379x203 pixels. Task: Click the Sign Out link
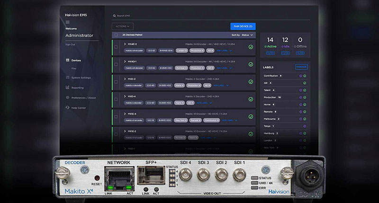(70, 44)
